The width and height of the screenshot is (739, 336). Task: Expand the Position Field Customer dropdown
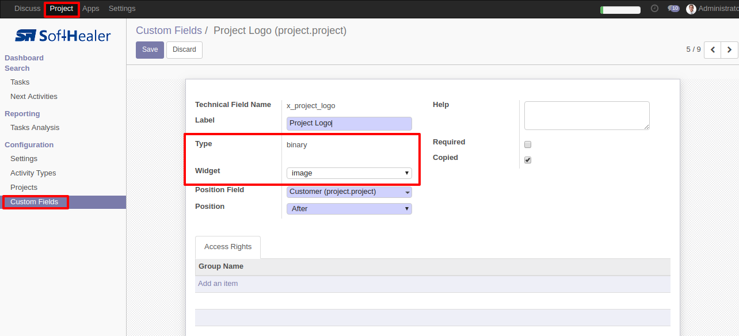coord(349,192)
